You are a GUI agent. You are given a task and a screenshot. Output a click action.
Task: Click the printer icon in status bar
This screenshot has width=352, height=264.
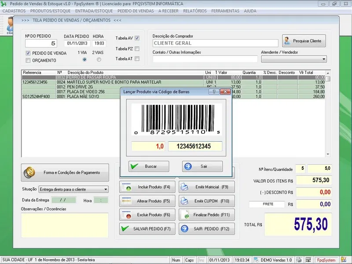pos(299,260)
